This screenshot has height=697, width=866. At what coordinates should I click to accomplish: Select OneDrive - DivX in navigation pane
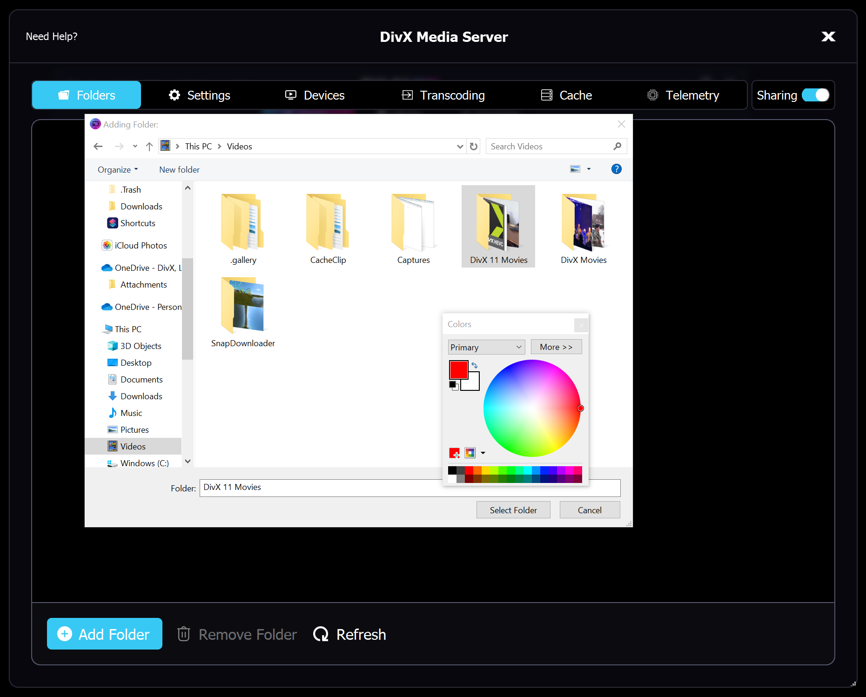pyautogui.click(x=141, y=268)
